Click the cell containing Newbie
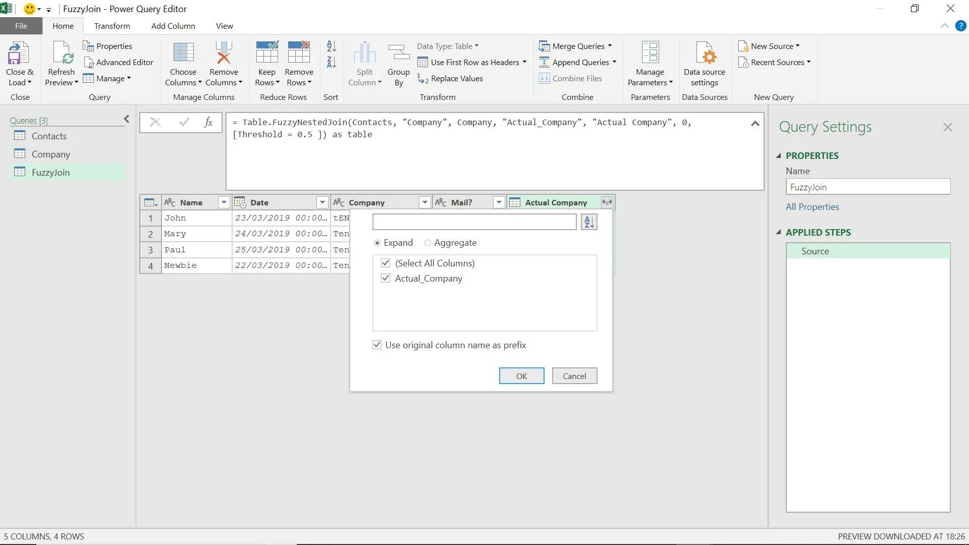 [196, 265]
